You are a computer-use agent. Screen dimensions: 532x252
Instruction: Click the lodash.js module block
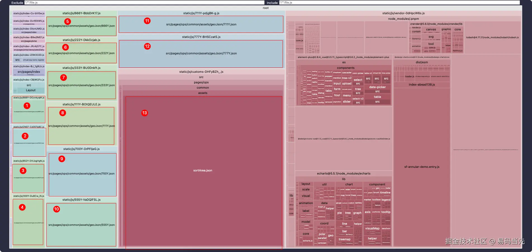(x=492, y=37)
